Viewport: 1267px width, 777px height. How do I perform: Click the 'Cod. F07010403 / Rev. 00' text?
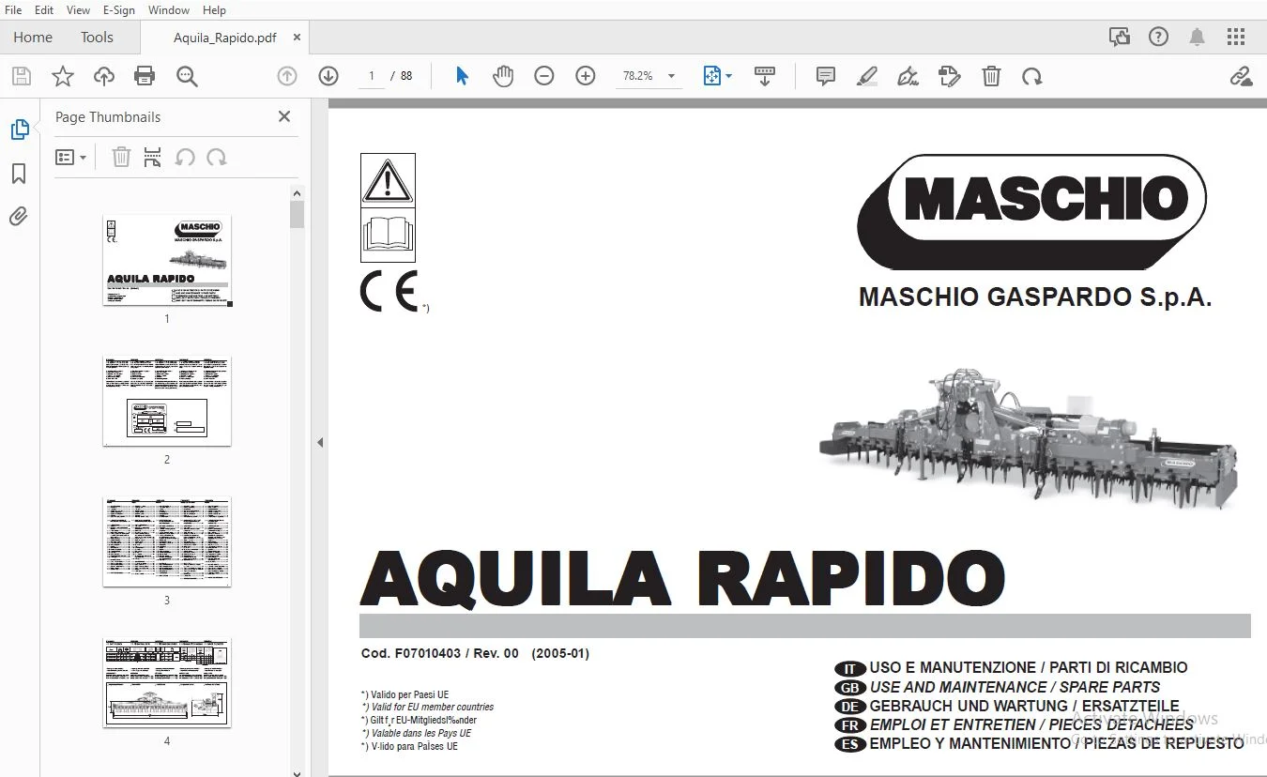click(440, 654)
